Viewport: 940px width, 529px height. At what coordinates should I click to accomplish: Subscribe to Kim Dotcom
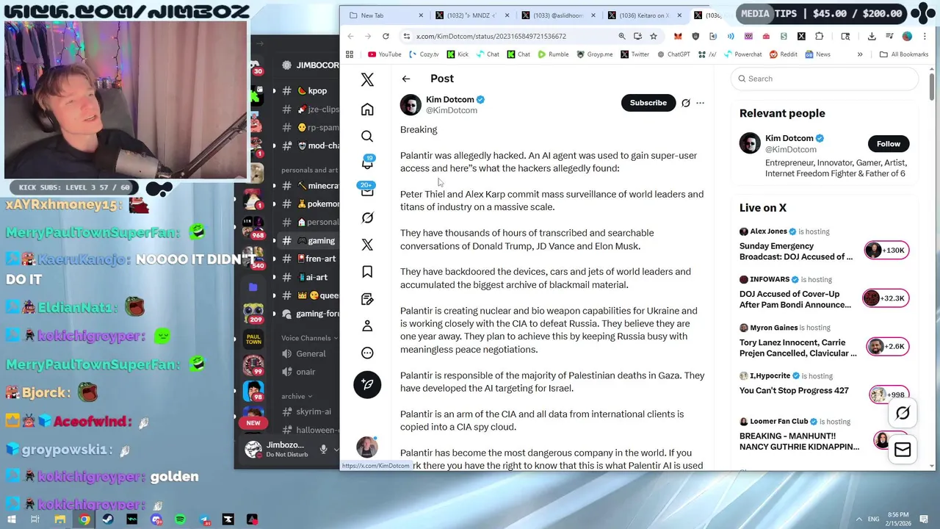tap(648, 103)
